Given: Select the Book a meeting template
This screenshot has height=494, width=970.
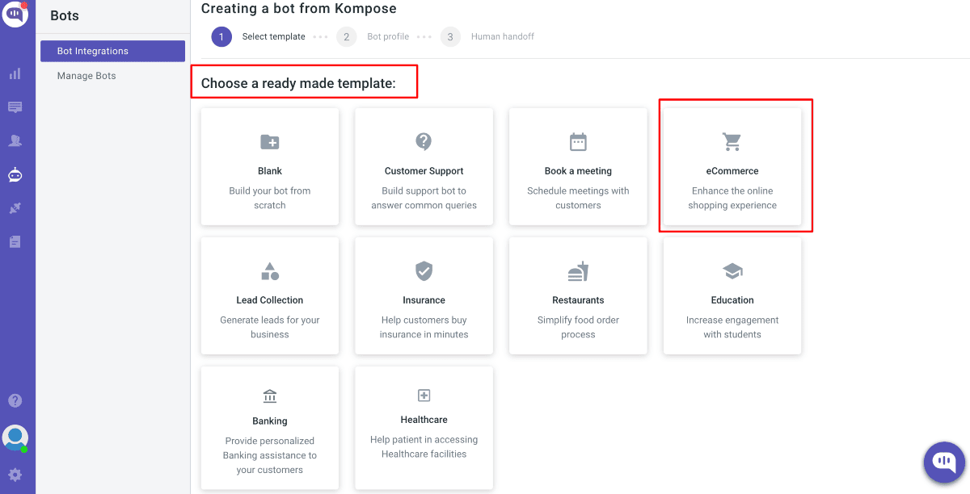Looking at the screenshot, I should click(578, 167).
